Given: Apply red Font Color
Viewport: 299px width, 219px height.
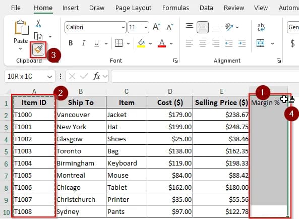Looking at the screenshot, I should [x=162, y=43].
